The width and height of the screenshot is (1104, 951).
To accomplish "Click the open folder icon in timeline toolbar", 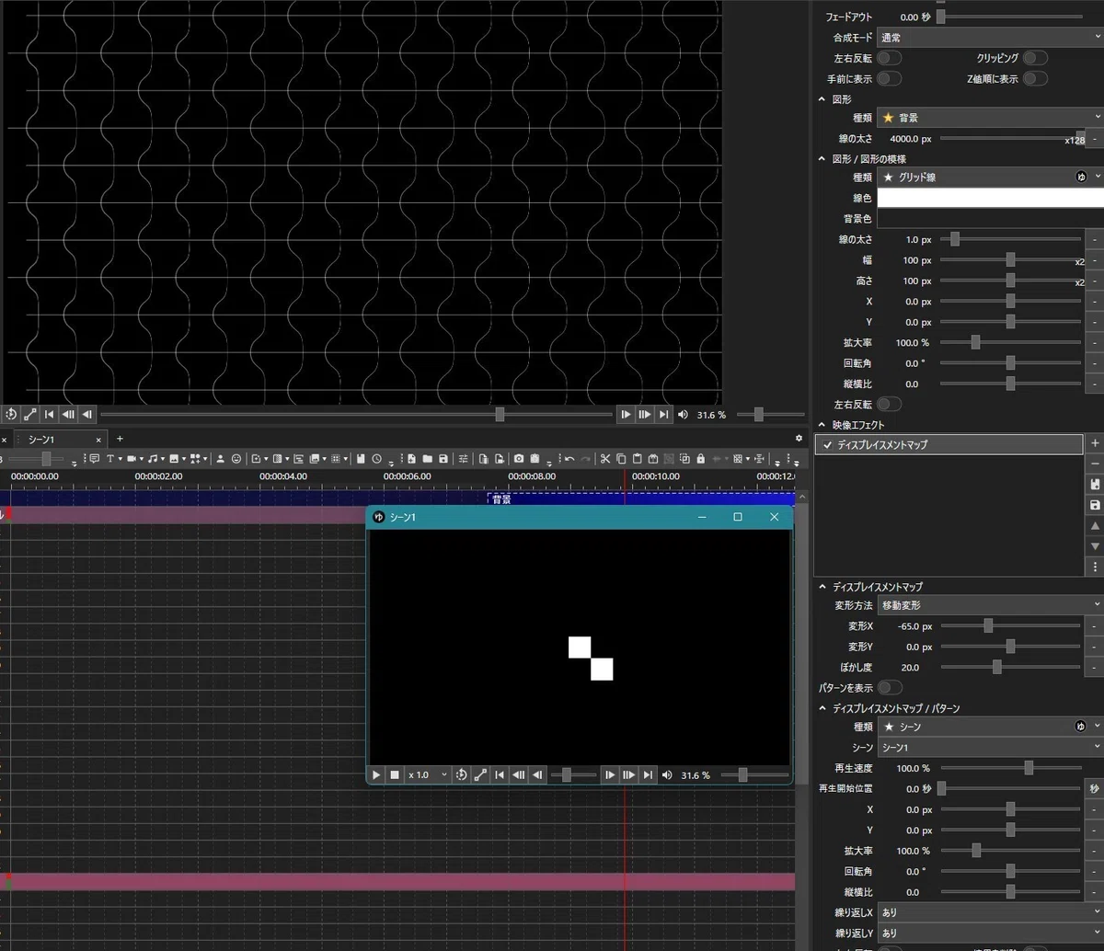I will pos(428,458).
